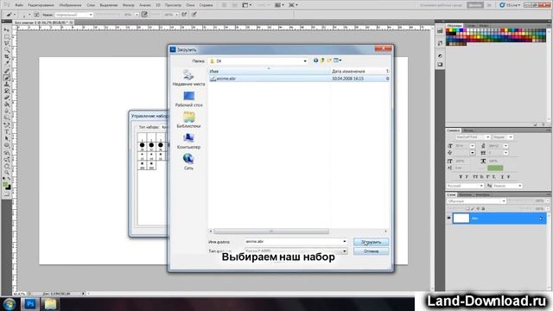Viewport: 553px width, 311px height.
Task: Toggle All Caps in Character panel
Action: [x=474, y=176]
